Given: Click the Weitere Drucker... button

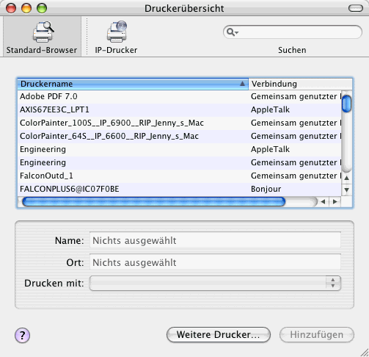Looking at the screenshot, I should (219, 335).
